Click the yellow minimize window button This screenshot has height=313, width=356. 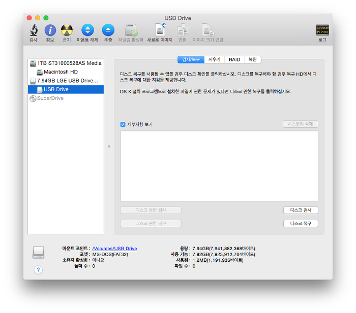coord(38,18)
